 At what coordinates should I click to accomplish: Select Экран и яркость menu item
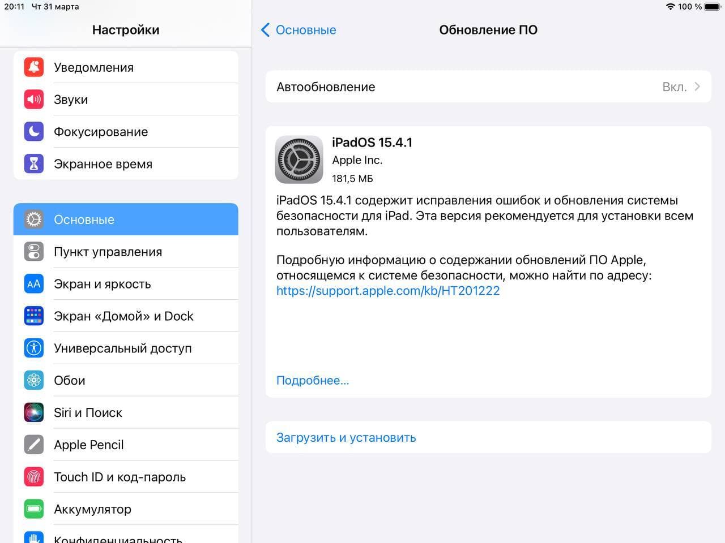point(126,284)
